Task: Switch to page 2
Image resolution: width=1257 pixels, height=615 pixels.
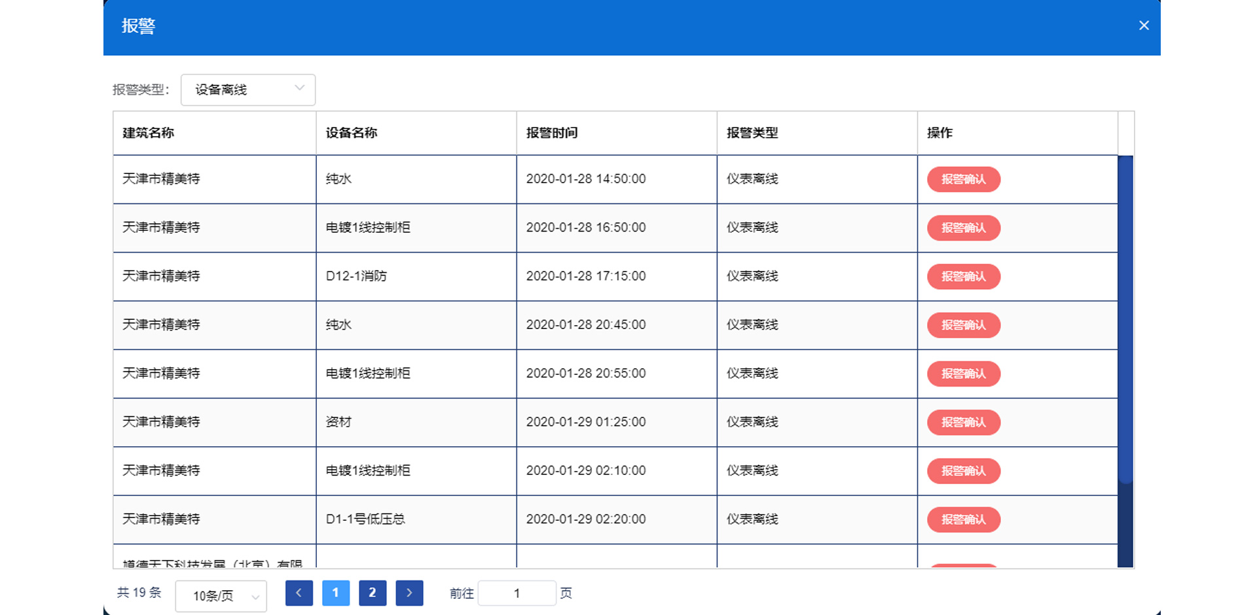Action: [x=373, y=593]
